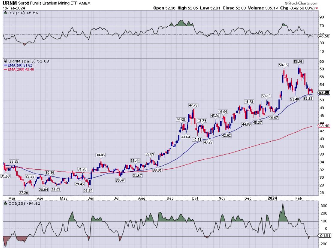
Task: Click the 48.72 price label
Action: tap(249, 102)
